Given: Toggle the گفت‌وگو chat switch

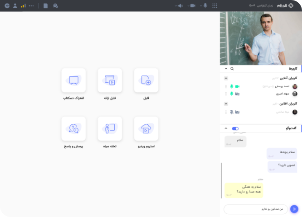Looking at the screenshot, I should pos(235,128).
